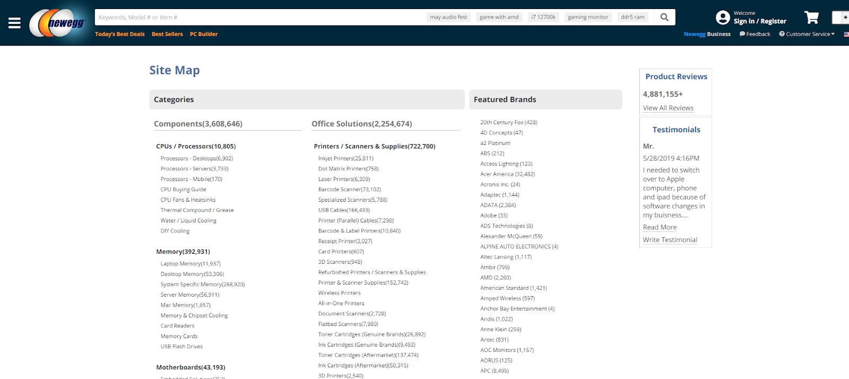The width and height of the screenshot is (849, 379).
Task: Open Motherboards subcategory heading
Action: pyautogui.click(x=190, y=367)
